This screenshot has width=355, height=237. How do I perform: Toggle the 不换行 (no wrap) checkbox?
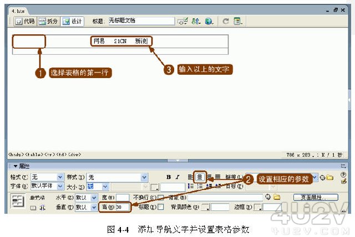[x=160, y=197]
